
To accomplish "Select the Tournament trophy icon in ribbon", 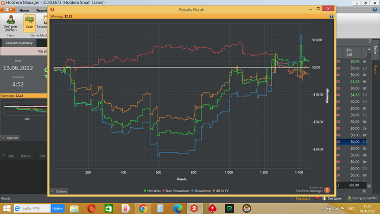I will coord(45,20).
